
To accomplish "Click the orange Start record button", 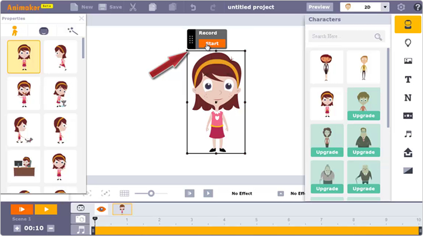I will pos(212,43).
